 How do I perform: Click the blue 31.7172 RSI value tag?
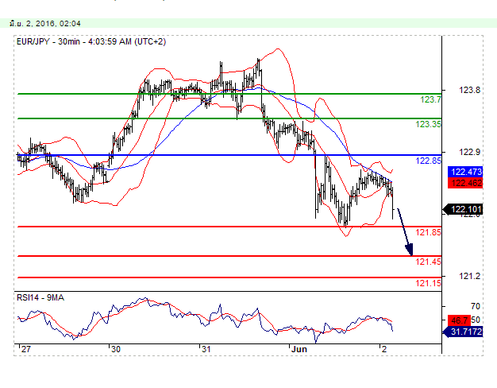[464, 332]
